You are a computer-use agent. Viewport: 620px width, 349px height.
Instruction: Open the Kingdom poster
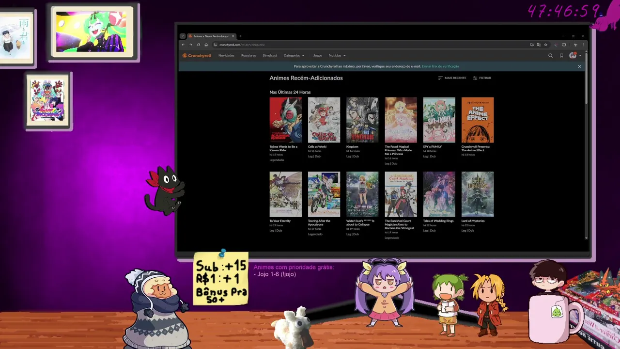click(x=362, y=120)
